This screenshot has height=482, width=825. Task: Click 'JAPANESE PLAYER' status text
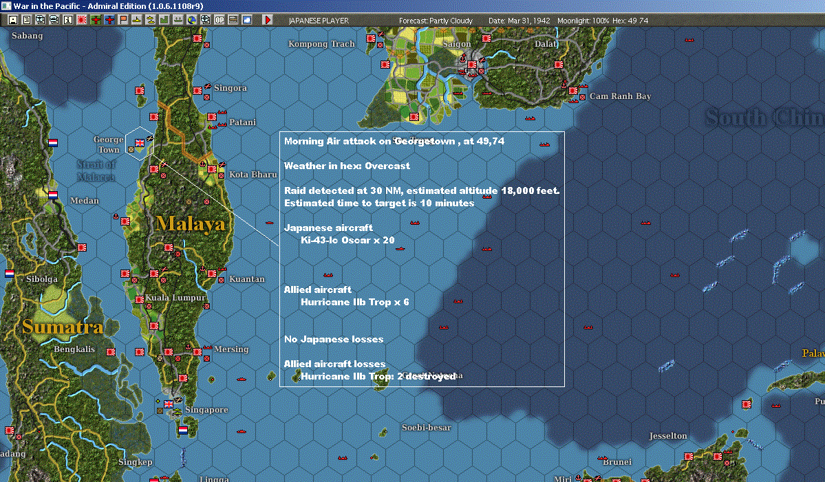(319, 21)
